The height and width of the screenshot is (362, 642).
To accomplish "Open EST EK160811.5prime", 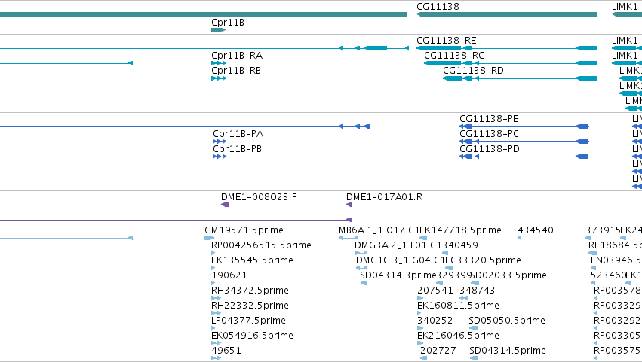I will (458, 306).
